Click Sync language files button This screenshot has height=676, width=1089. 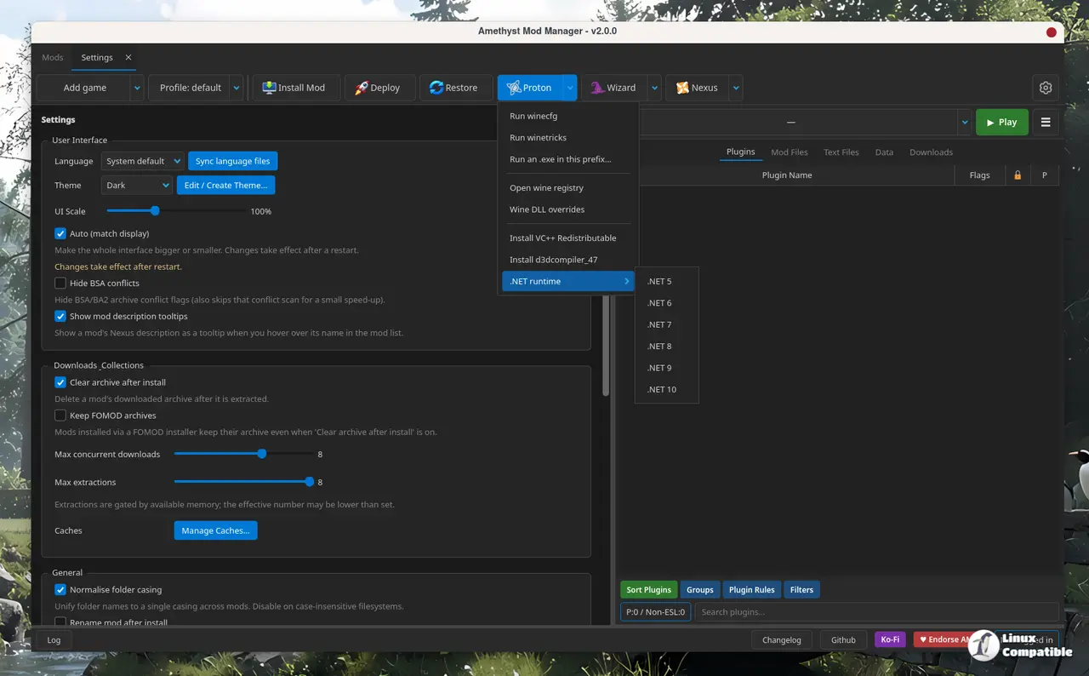(232, 161)
